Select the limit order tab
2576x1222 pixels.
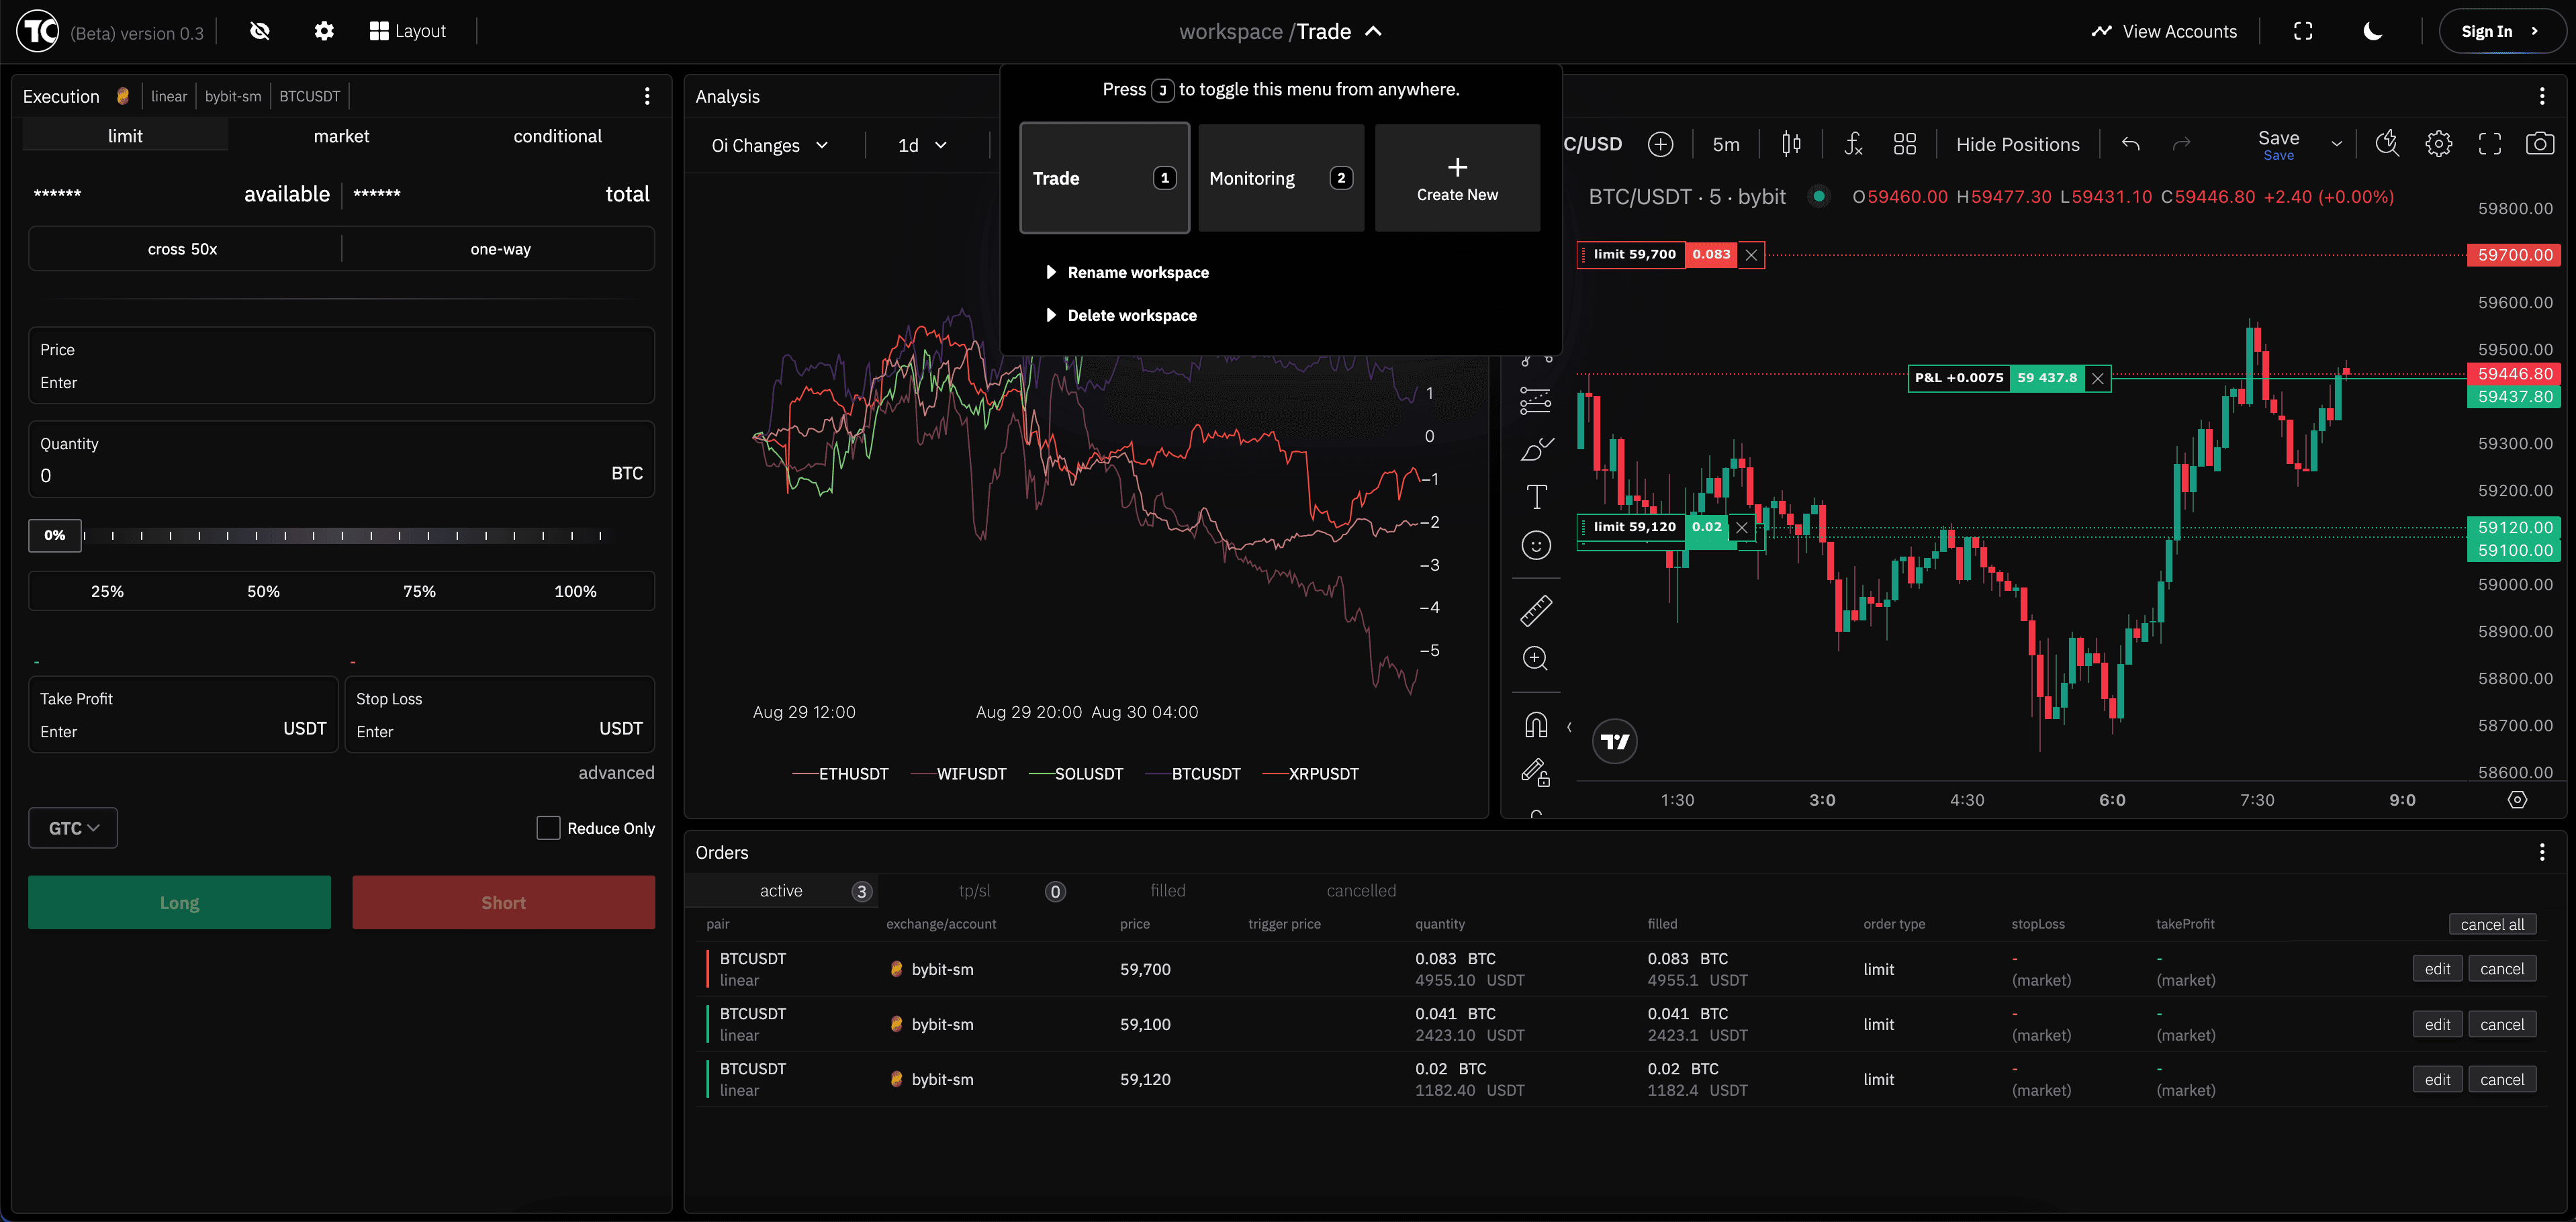click(x=125, y=136)
